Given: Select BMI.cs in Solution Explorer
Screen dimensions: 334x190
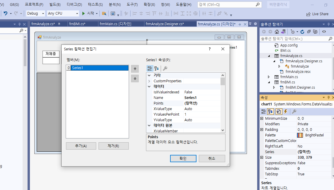Looking at the screenshot, I should coord(285,50).
